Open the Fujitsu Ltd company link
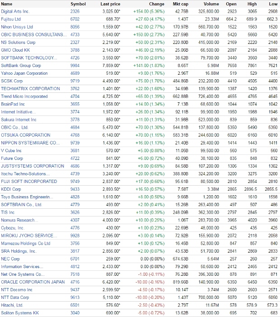Viewport: 280px width, 317px height. coord(11,19)
